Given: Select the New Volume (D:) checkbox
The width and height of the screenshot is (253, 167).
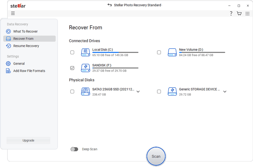Looking at the screenshot, I should [159, 52].
